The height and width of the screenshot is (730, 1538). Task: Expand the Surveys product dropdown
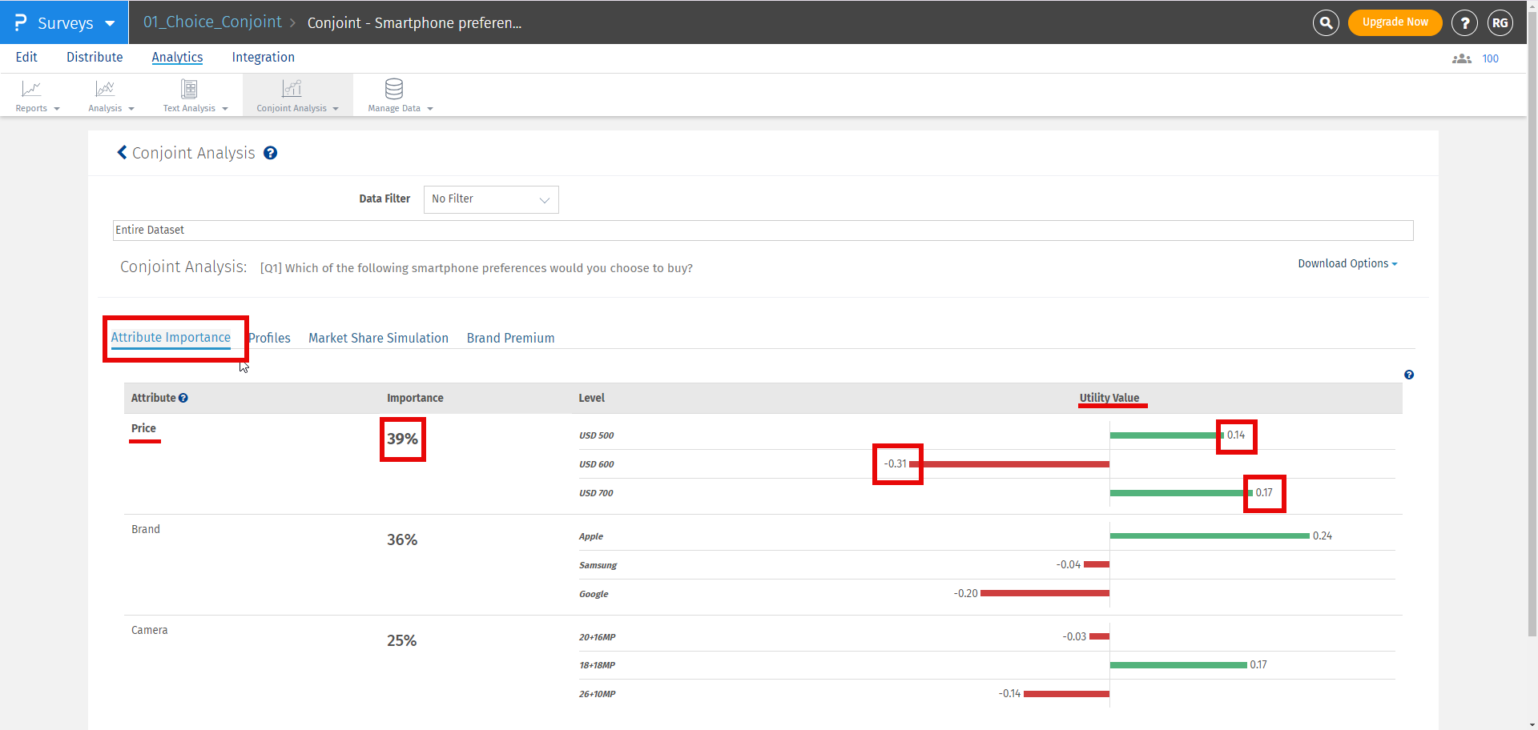[110, 23]
